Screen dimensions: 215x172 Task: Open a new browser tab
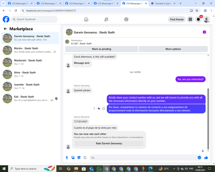click(181, 3)
